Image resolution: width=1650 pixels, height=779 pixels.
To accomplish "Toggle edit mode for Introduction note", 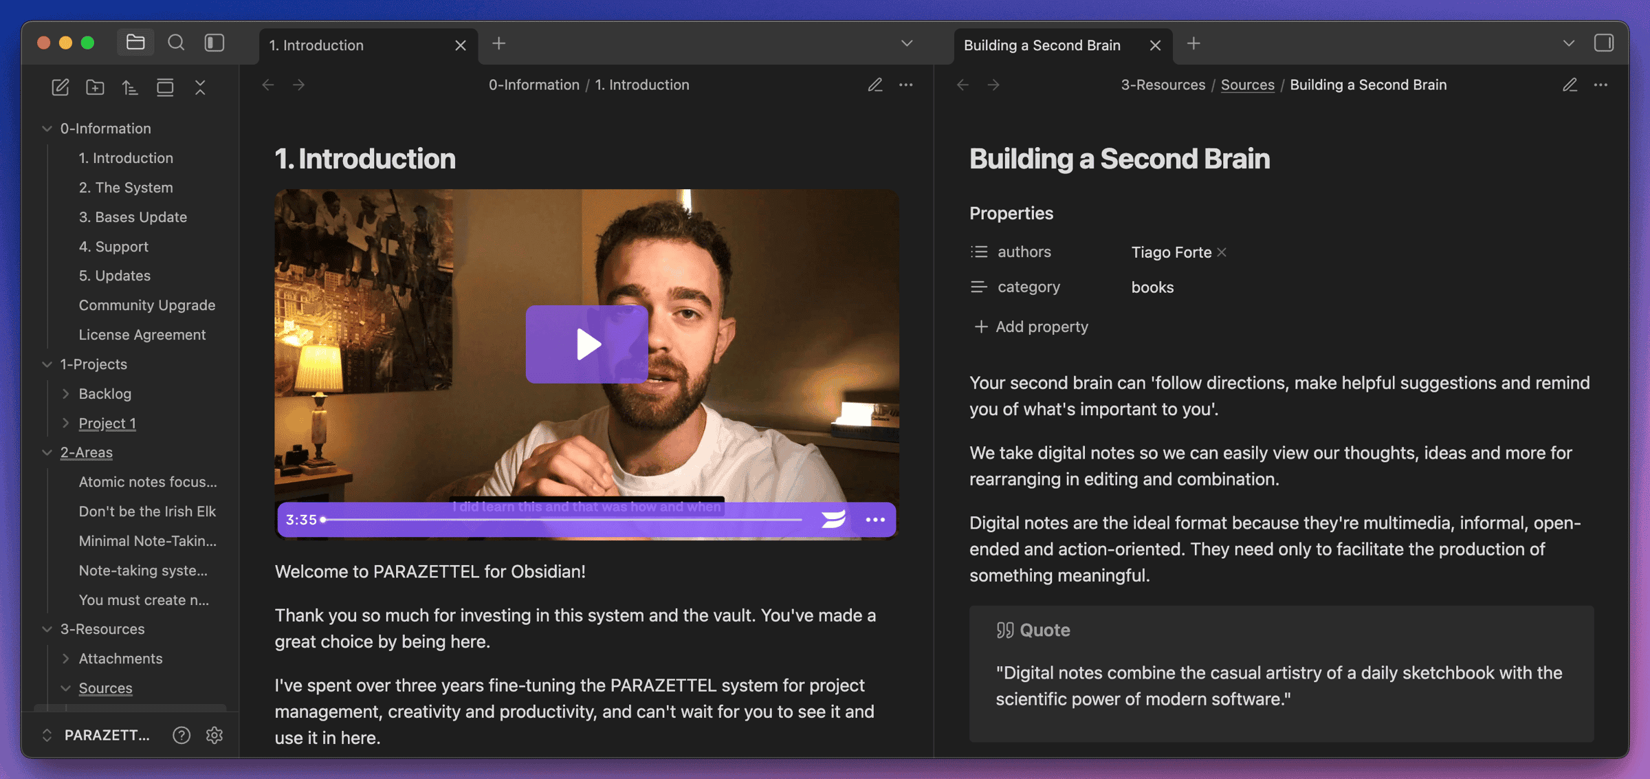I will (x=874, y=85).
